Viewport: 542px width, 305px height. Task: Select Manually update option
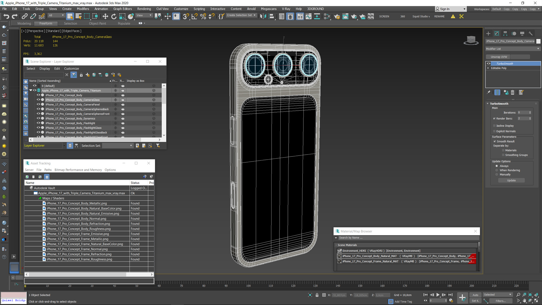pos(497,175)
